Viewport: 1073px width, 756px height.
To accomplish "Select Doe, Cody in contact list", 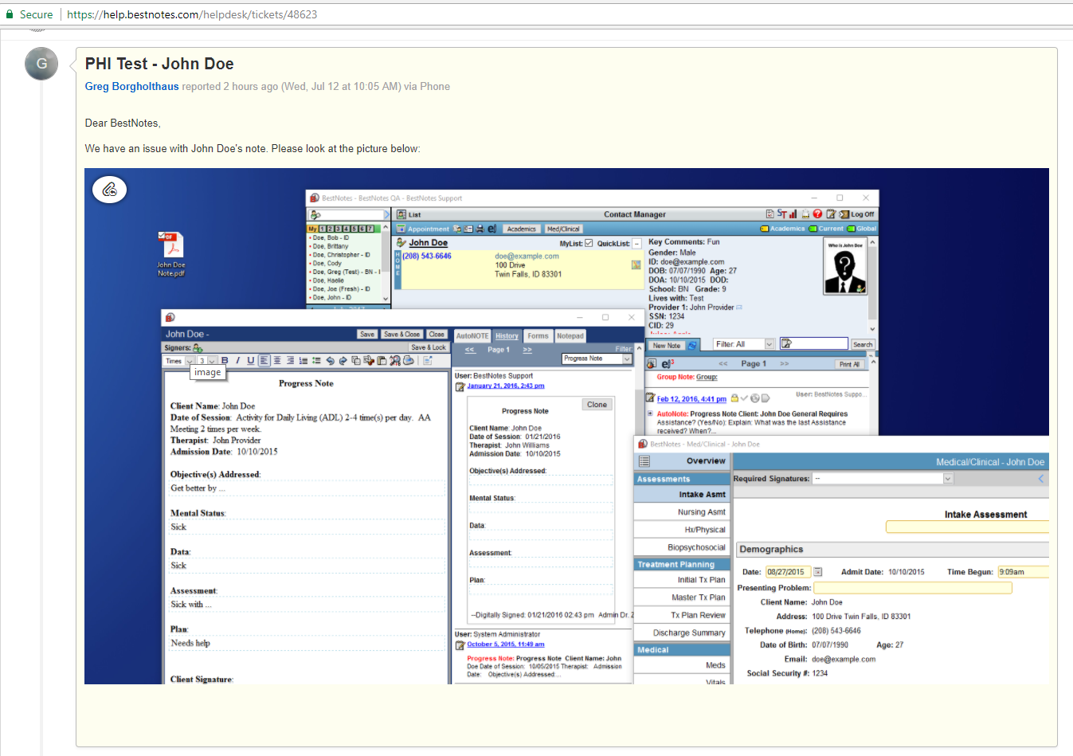I will tap(327, 263).
